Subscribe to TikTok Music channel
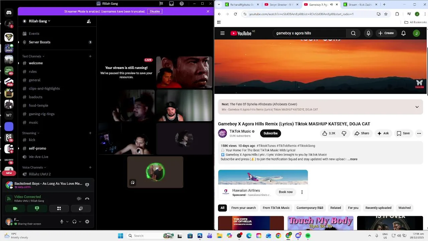Viewport: 428px width, 241px height. [x=271, y=133]
